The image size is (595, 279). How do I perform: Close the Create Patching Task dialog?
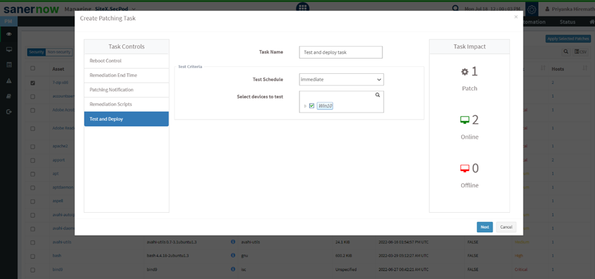[x=516, y=17]
